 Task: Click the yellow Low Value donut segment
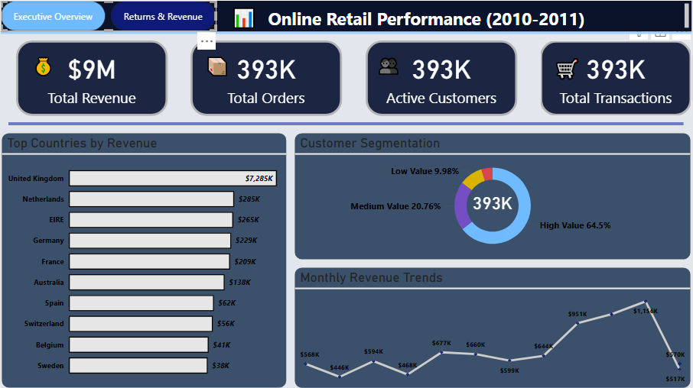click(x=473, y=179)
